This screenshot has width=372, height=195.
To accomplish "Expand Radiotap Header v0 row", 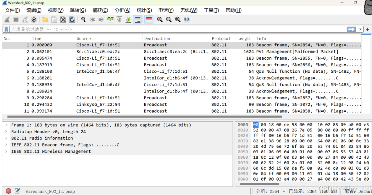I will click(6, 132).
